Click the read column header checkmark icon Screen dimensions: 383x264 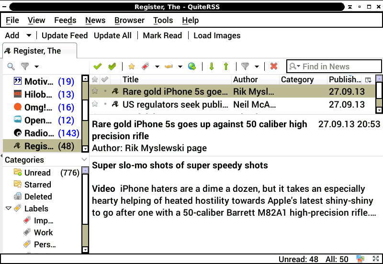[105, 79]
